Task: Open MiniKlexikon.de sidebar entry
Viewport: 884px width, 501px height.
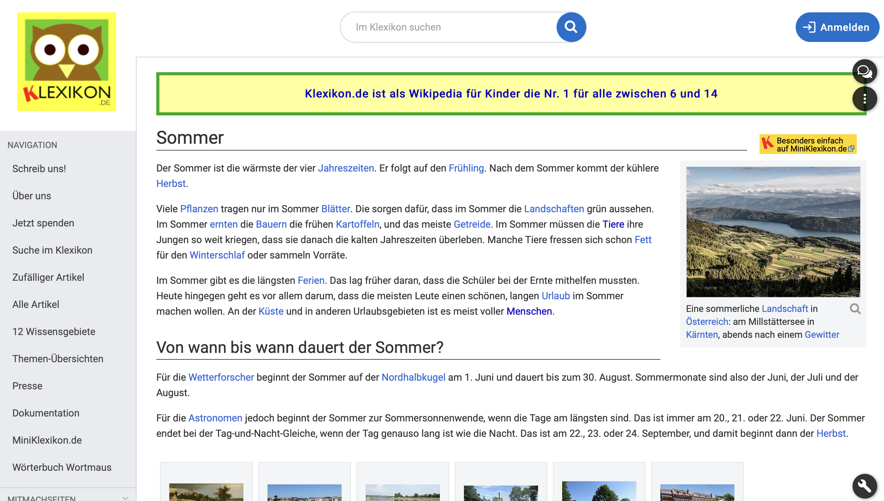Action: pyautogui.click(x=47, y=441)
